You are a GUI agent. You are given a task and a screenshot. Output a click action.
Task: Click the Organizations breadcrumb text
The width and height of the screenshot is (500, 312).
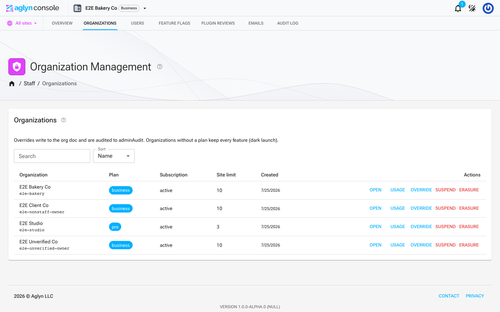(59, 84)
